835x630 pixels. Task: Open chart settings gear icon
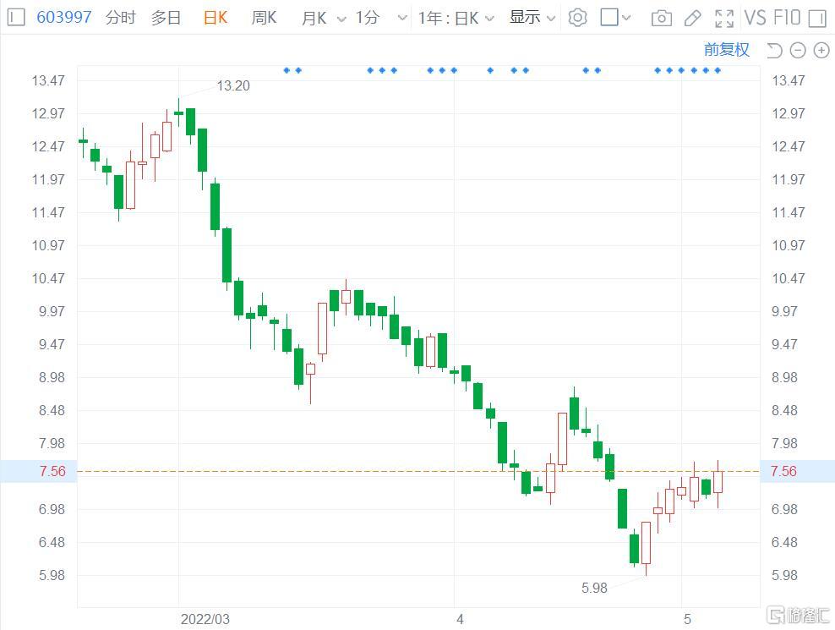(577, 18)
